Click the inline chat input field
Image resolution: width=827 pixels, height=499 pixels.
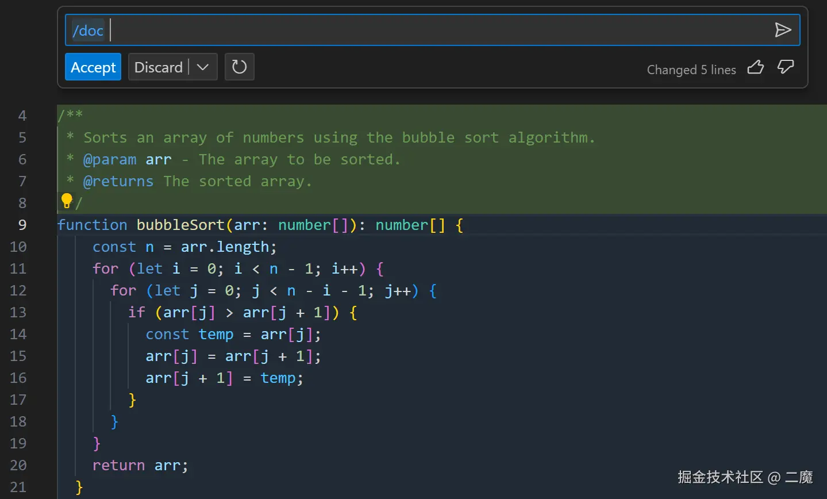point(402,30)
